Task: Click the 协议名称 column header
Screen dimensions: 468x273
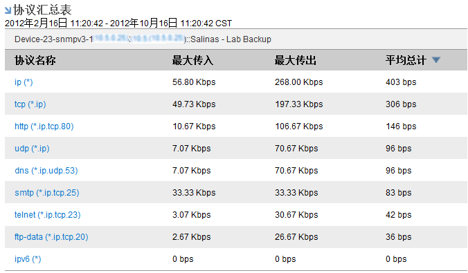Action: point(35,60)
